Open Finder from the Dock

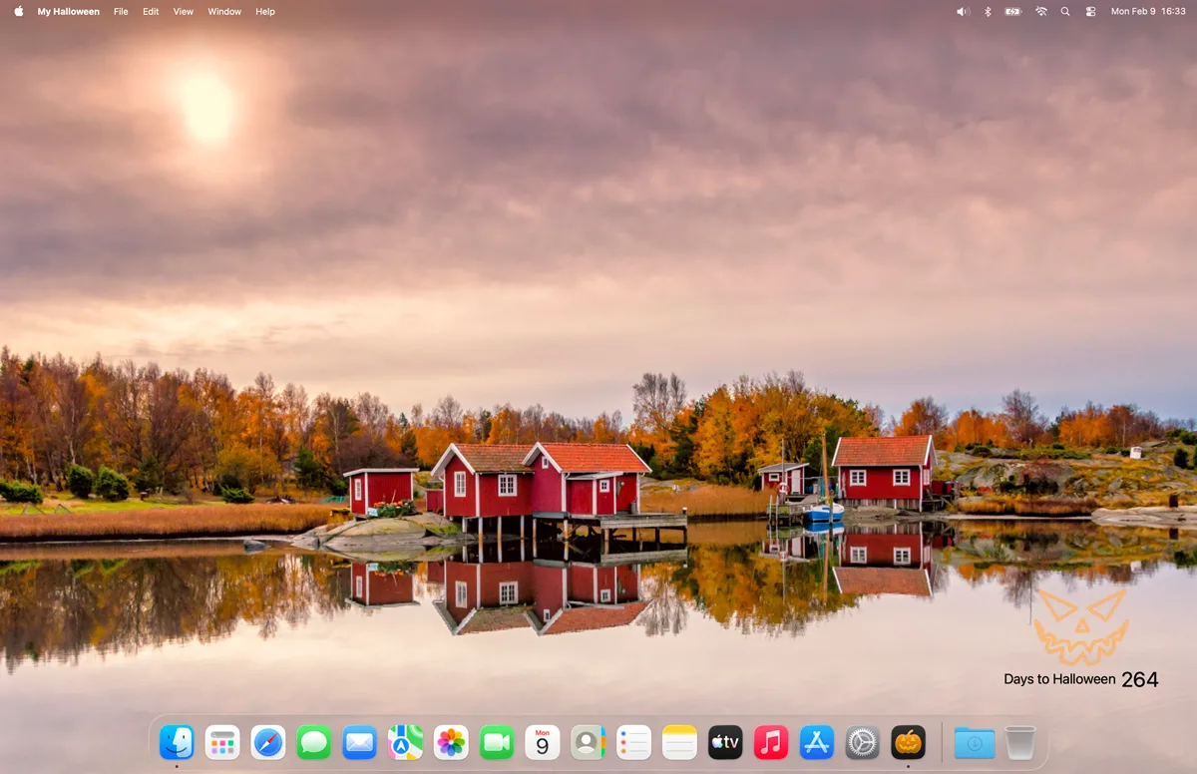(177, 742)
